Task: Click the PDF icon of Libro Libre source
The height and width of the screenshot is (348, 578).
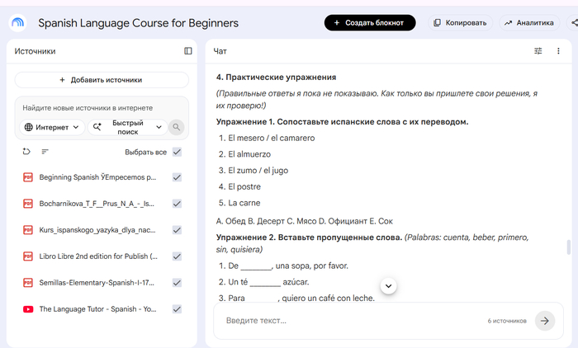Action: pyautogui.click(x=28, y=256)
